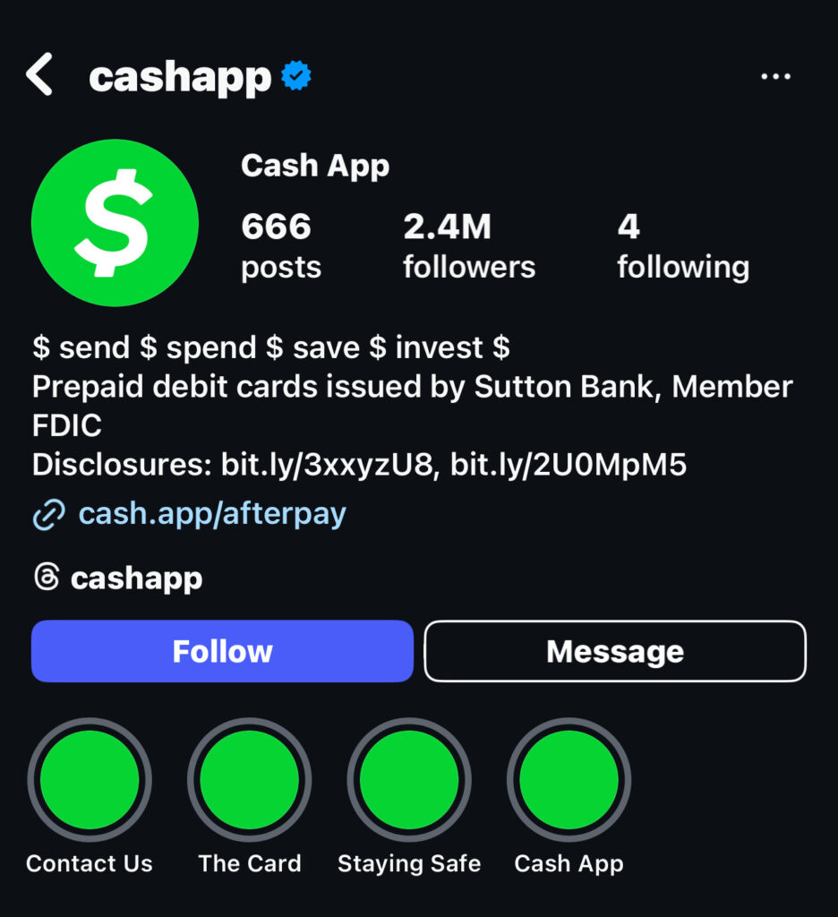This screenshot has width=838, height=917.
Task: Tap the chain link icon
Action: (x=49, y=515)
